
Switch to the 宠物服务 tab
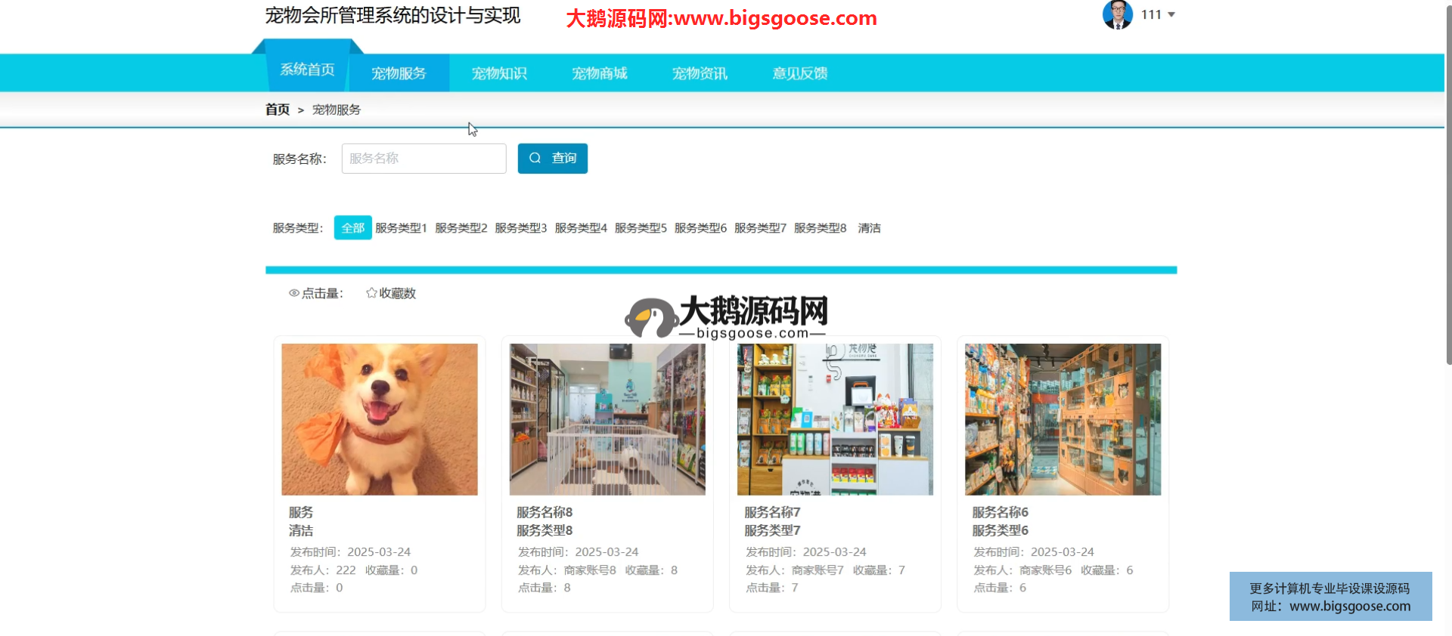click(x=399, y=73)
